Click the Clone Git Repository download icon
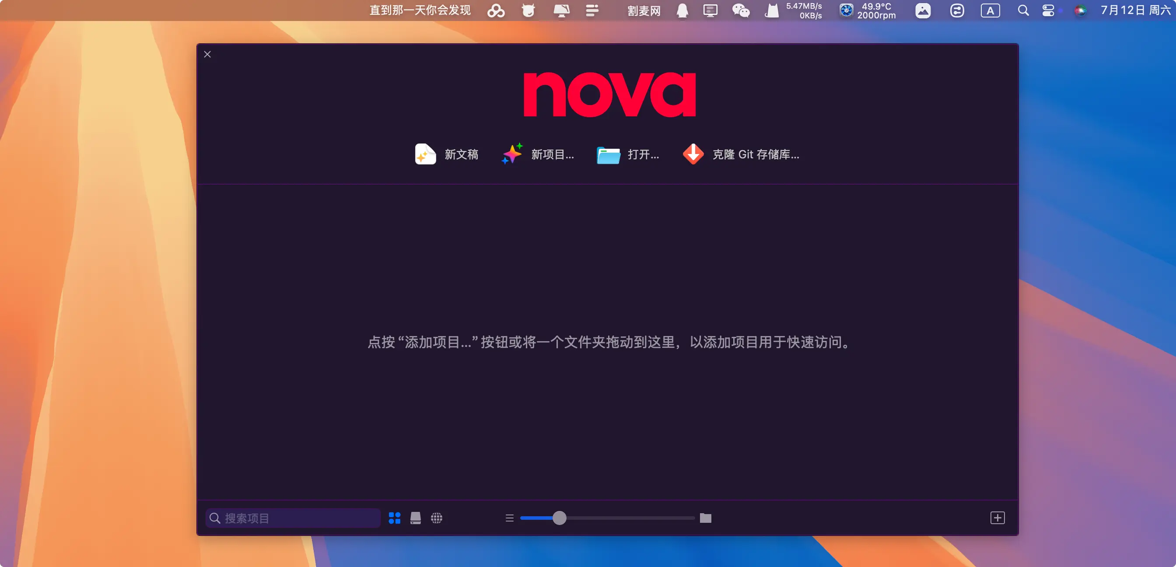Image resolution: width=1176 pixels, height=567 pixels. coord(693,154)
